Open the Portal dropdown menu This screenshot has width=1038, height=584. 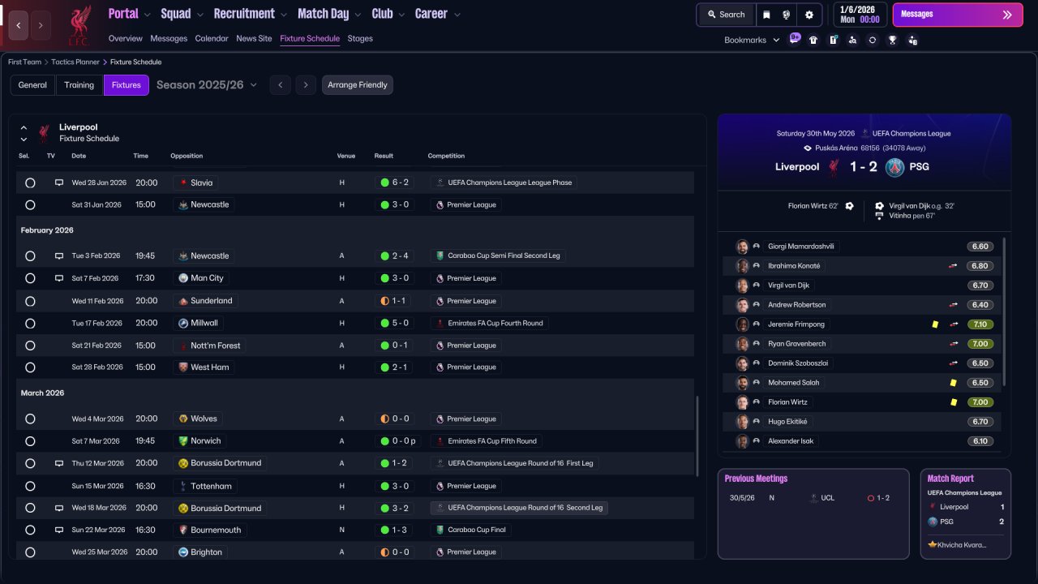click(130, 14)
